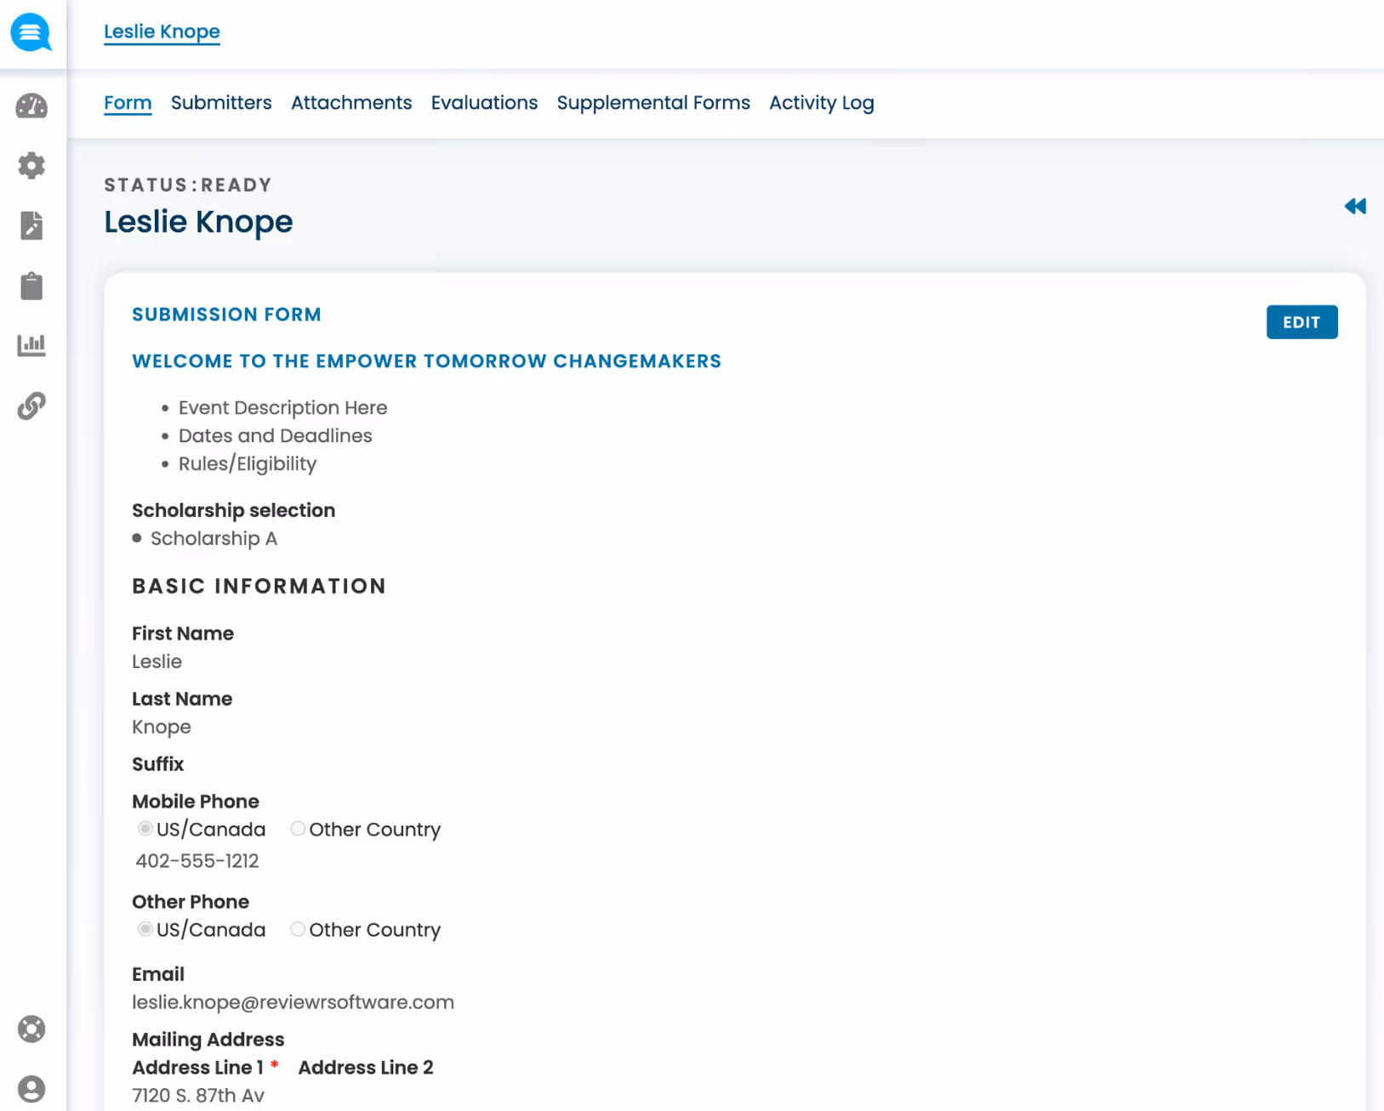The image size is (1384, 1111).
Task: Open the clipboard icon in sidebar
Action: [x=31, y=286]
